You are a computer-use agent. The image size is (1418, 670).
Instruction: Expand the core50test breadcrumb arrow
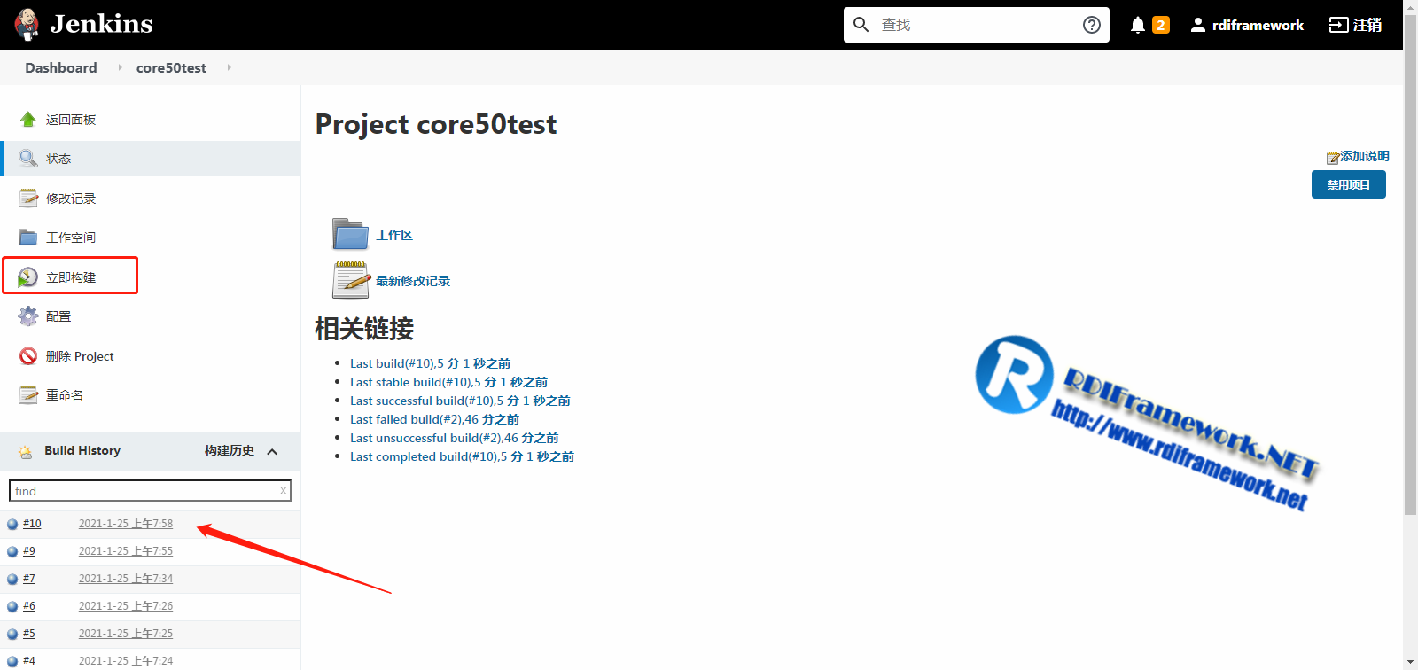coord(229,67)
